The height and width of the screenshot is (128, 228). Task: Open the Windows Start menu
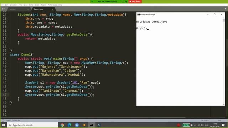4,125
